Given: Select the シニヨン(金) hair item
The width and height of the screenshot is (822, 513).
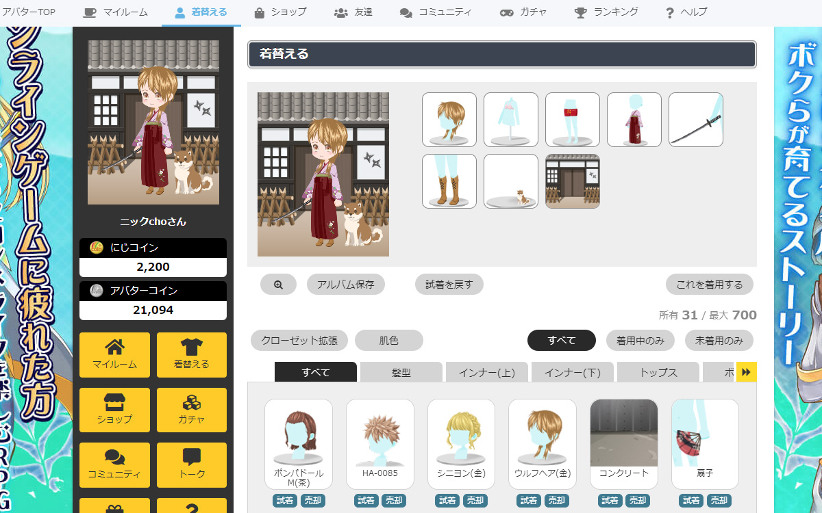Looking at the screenshot, I should pyautogui.click(x=461, y=443).
